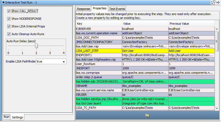Sort by Previous Value column header

pos(191,24)
